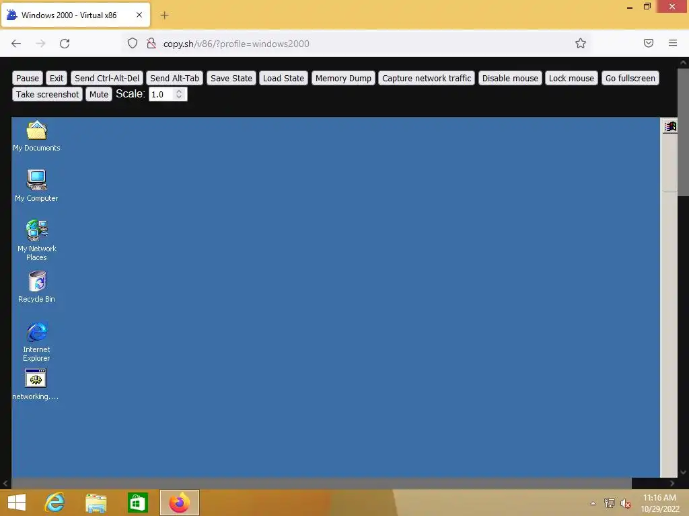Click Lock mouse button

pyautogui.click(x=571, y=78)
